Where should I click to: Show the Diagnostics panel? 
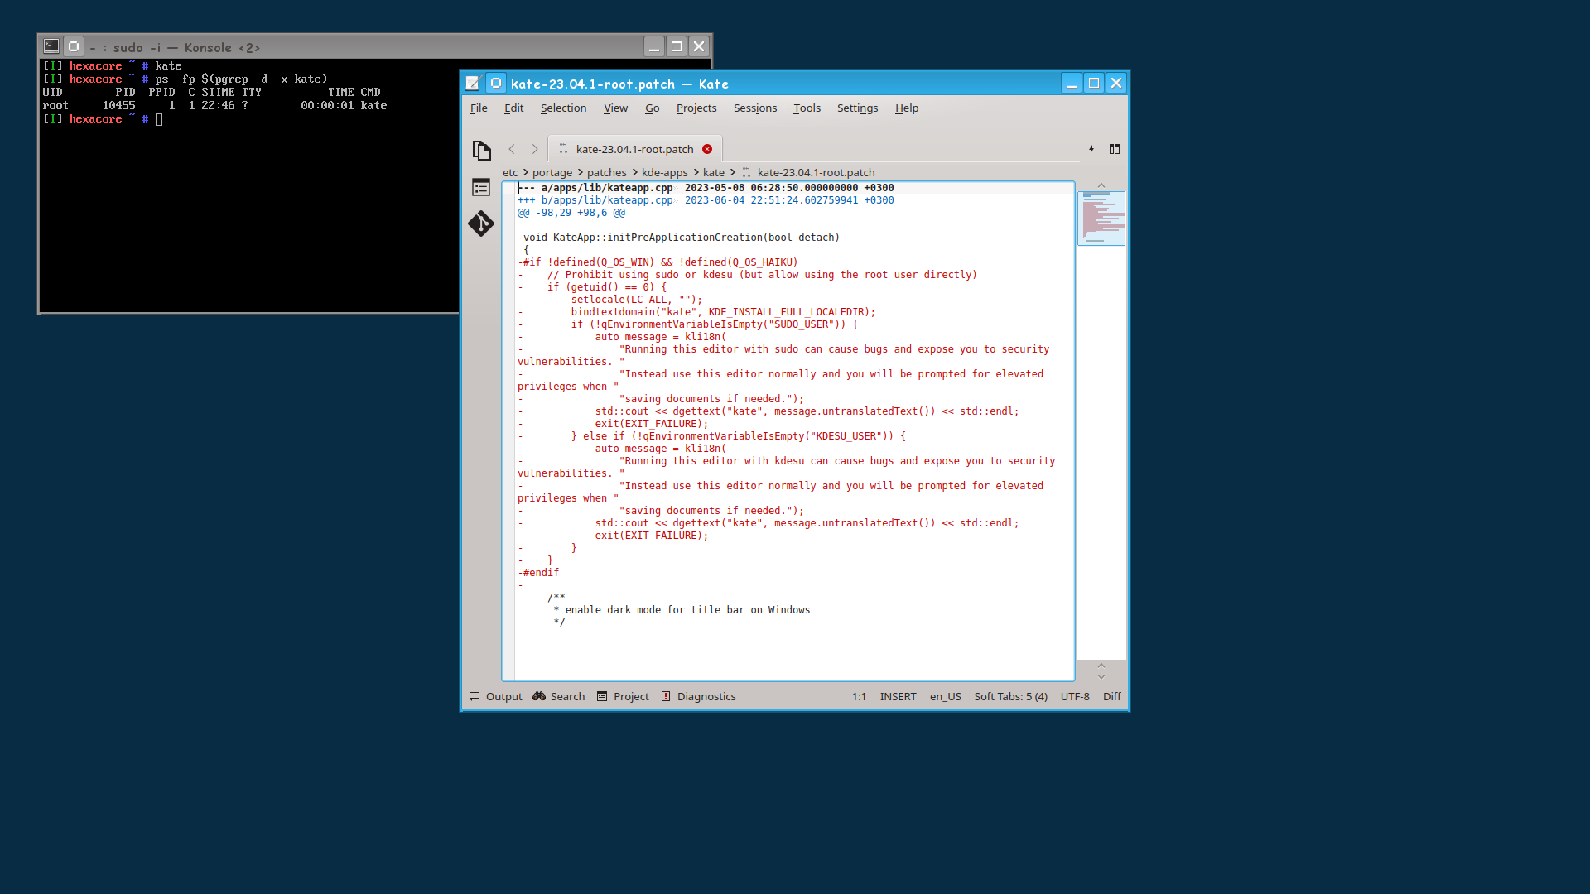point(698,696)
